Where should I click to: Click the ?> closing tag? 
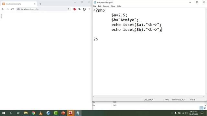pyautogui.click(x=96, y=39)
